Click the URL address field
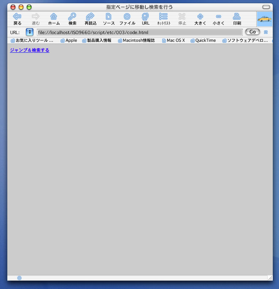 (x=140, y=33)
